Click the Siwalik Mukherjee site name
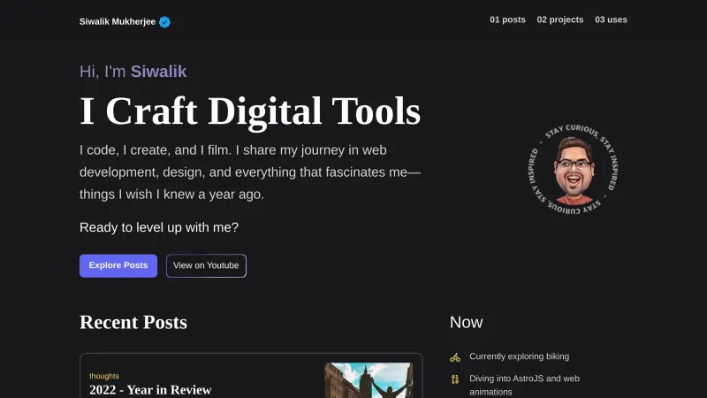 117,22
